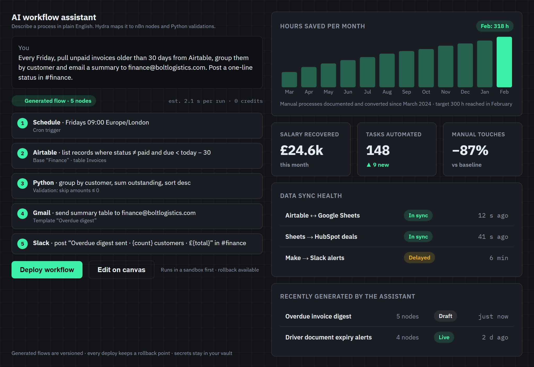Viewport: 534px width, 367px height.
Task: Click In sync badge for Airtable Google Sheets
Action: click(418, 215)
